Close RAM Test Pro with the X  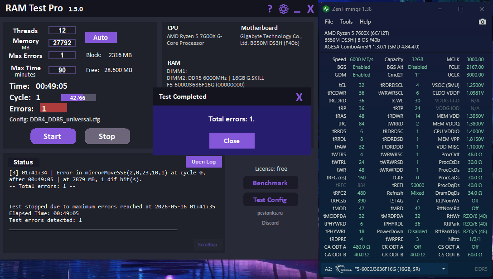pyautogui.click(x=310, y=9)
